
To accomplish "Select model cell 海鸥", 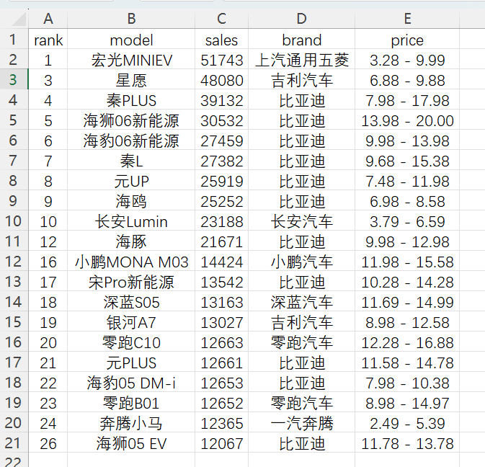I will (x=131, y=200).
